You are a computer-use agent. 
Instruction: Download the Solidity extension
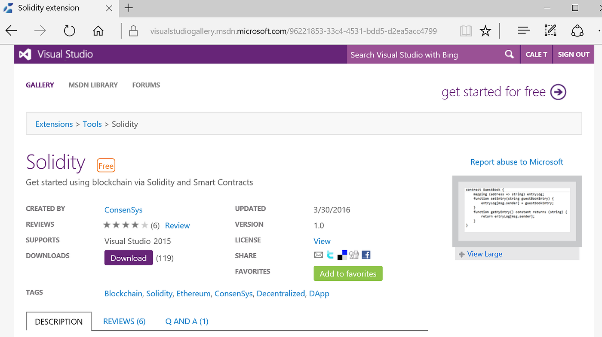click(x=128, y=258)
